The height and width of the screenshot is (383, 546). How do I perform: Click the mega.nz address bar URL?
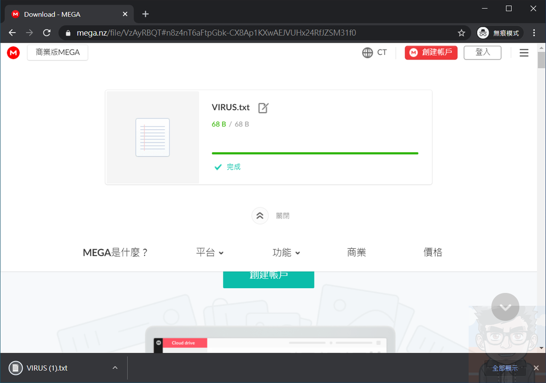216,33
